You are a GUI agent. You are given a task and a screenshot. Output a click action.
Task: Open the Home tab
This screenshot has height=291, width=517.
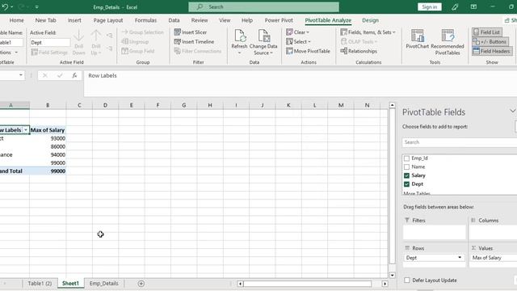[x=16, y=20]
